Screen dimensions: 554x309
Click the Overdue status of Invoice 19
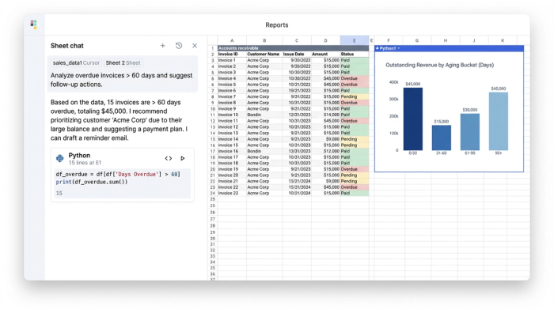[355, 169]
